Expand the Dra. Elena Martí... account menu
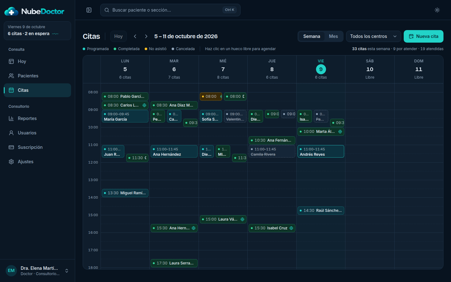This screenshot has width=451, height=282. click(x=38, y=271)
